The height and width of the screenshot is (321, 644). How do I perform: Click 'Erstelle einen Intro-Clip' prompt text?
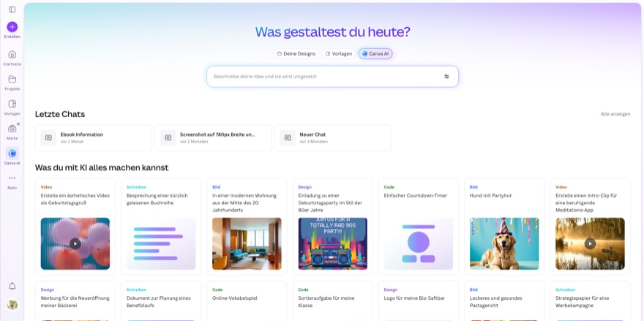pyautogui.click(x=586, y=203)
